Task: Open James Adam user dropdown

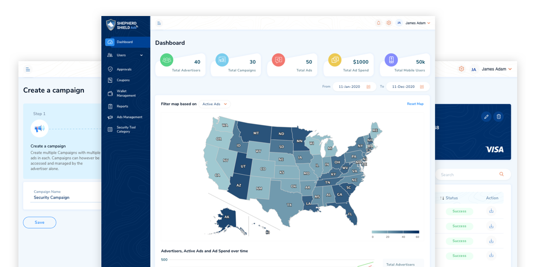Action: click(x=418, y=23)
